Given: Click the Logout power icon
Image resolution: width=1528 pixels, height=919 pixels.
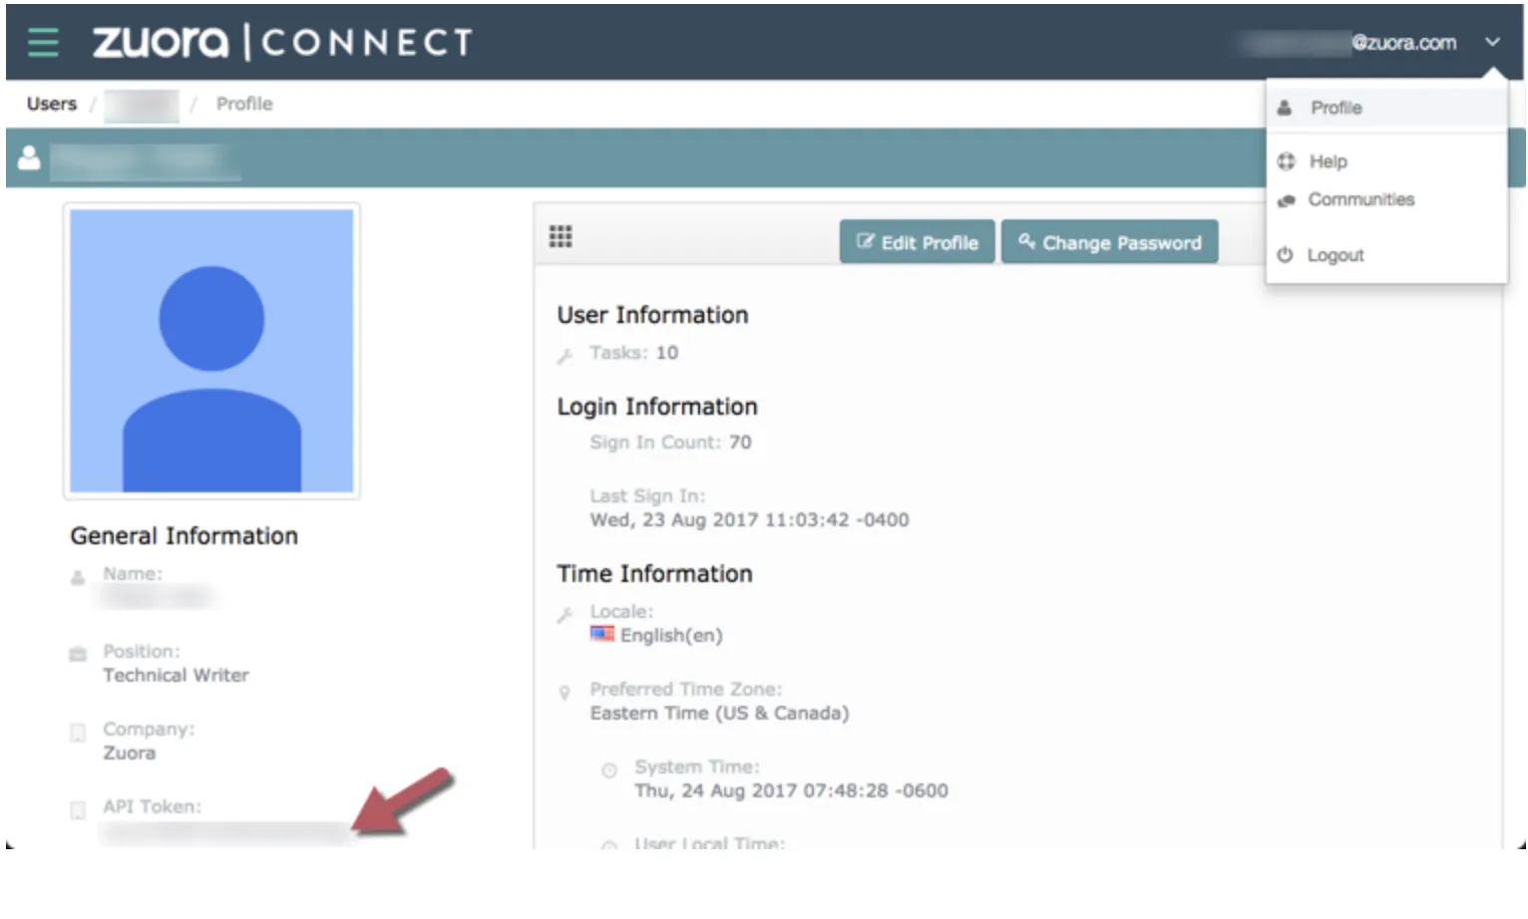Looking at the screenshot, I should pyautogui.click(x=1285, y=255).
